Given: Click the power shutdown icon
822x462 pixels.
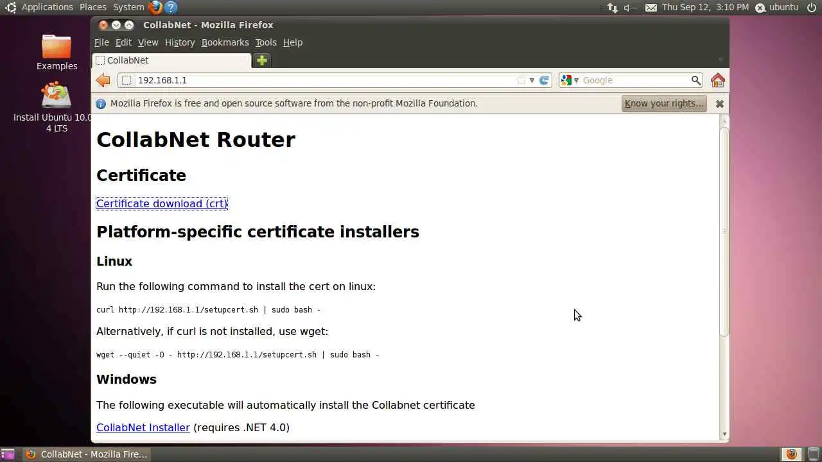Looking at the screenshot, I should coord(812,8).
